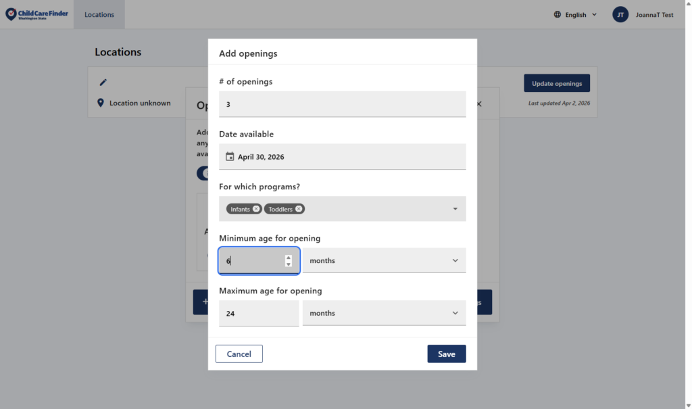Screen dimensions: 692x409
Task: Open the English language selector
Action: (576, 14)
